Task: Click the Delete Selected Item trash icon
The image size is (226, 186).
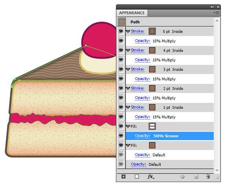Action: click(208, 177)
